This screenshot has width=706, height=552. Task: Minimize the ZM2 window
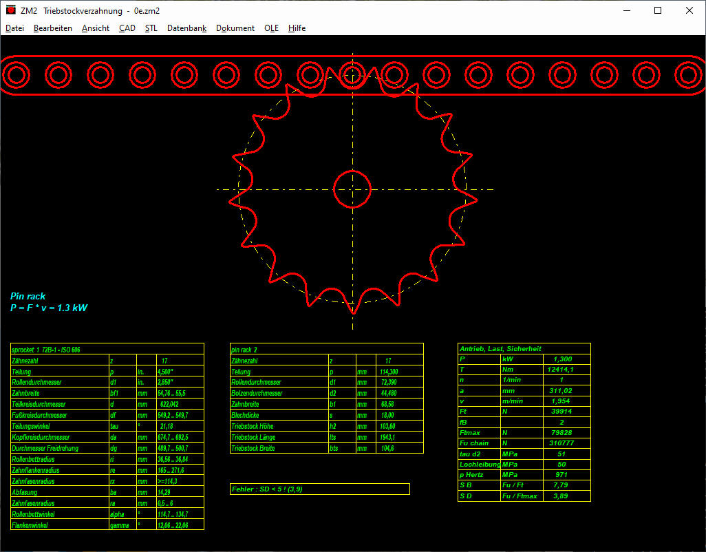pos(626,11)
